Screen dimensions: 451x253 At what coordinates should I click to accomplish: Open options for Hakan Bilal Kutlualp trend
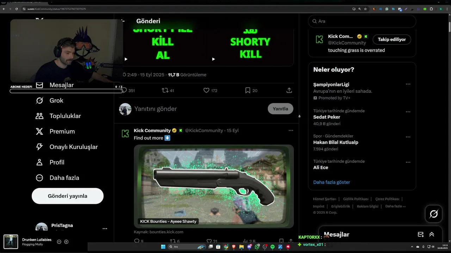click(x=408, y=137)
